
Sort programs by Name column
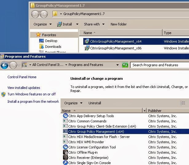102,111
